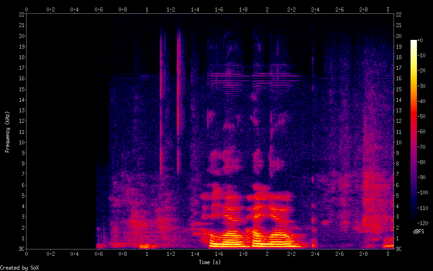Image resolution: width=433 pixels, height=271 pixels.
Task: Select the "-40" value on the dBFS scale
Action: point(421,101)
